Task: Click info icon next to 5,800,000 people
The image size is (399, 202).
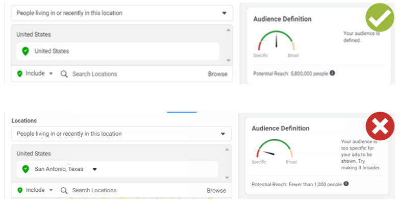Action: pos(332,73)
